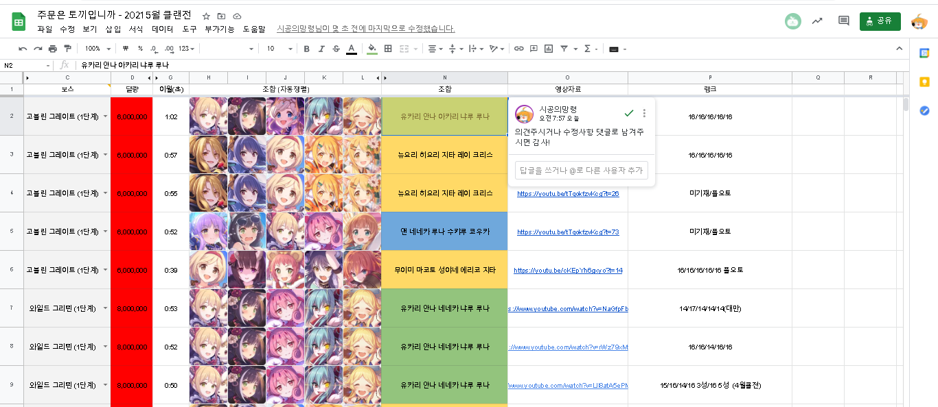This screenshot has height=407, width=938.
Task: Increase decimal places
Action: [x=169, y=49]
